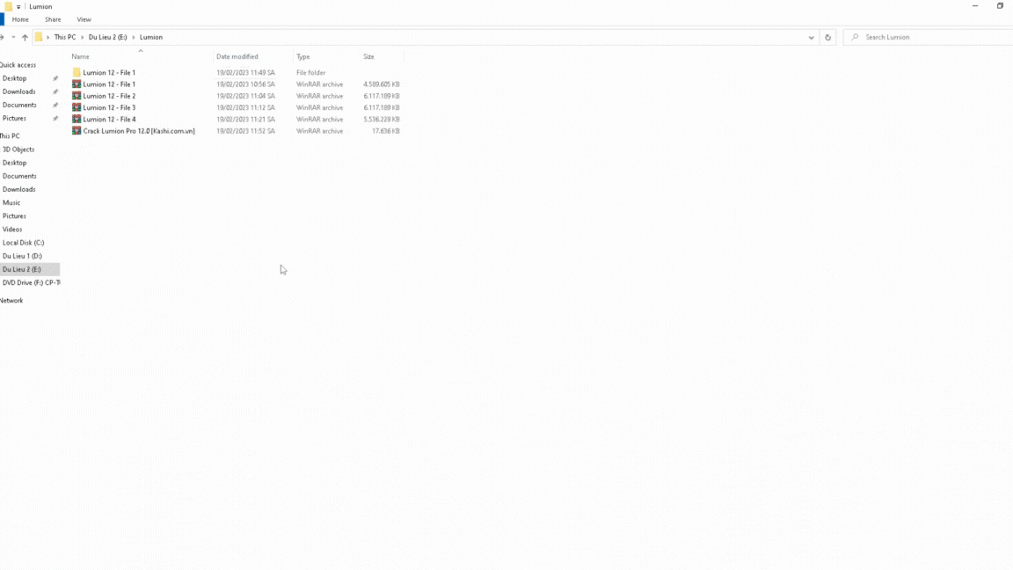Open DVD Drive (F:) in sidebar
The image size is (1013, 570).
31,283
